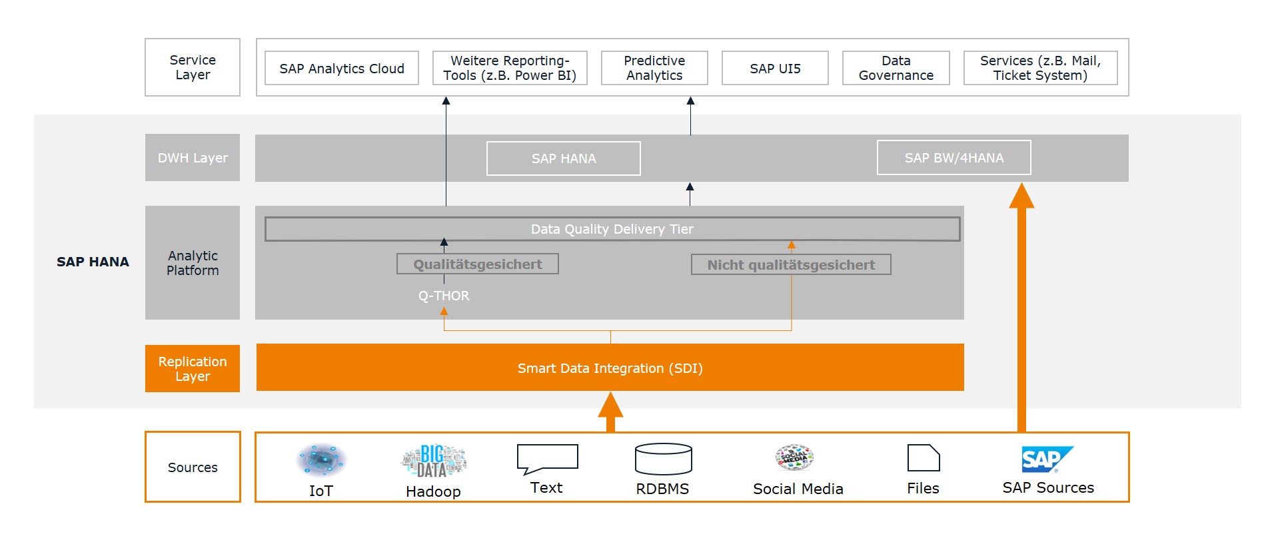Click the Data Quality Delivery Tier bar

click(x=612, y=229)
